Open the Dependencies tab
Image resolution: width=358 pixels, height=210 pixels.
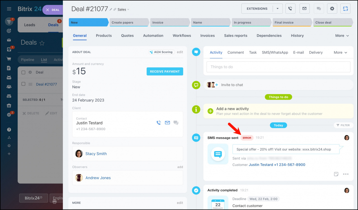coord(269,36)
